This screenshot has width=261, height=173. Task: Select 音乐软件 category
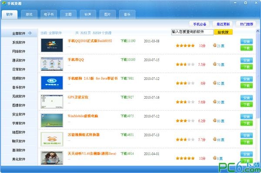pyautogui.click(x=19, y=87)
